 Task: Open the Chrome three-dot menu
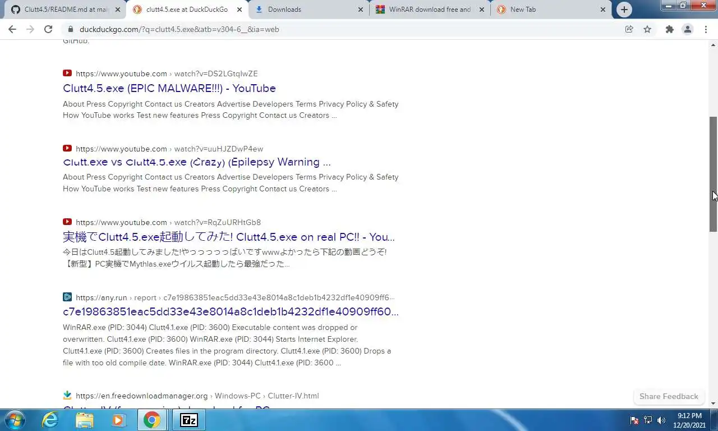pos(706,29)
